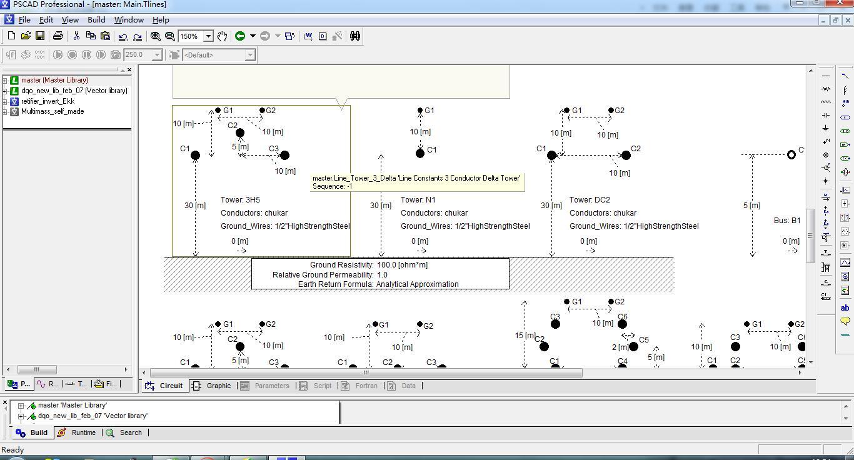Print the current page with printer icon
This screenshot has width=854, height=460.
point(58,36)
